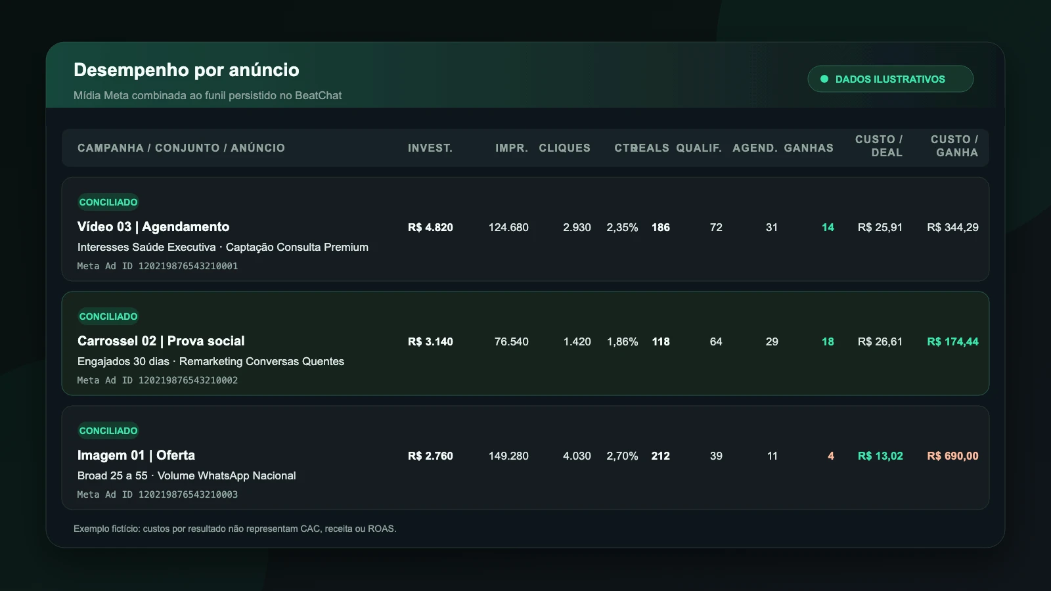The image size is (1051, 591).
Task: Click 'Interesses Saúde Executiva · Captação Consulta Premium' line
Action: coord(223,247)
